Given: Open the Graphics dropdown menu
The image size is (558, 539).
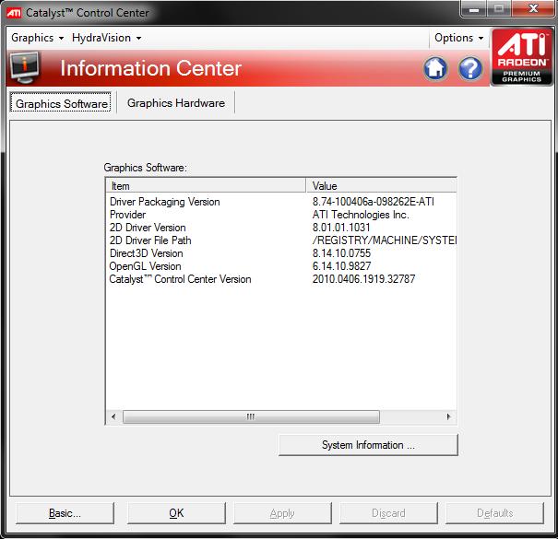Looking at the screenshot, I should 38,38.
